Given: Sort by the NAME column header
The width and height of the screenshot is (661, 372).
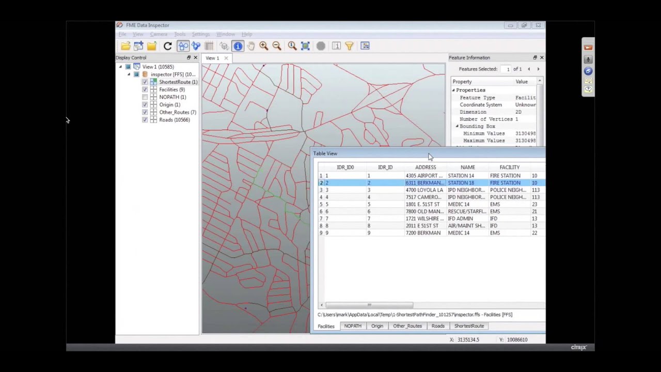Looking at the screenshot, I should 468,167.
